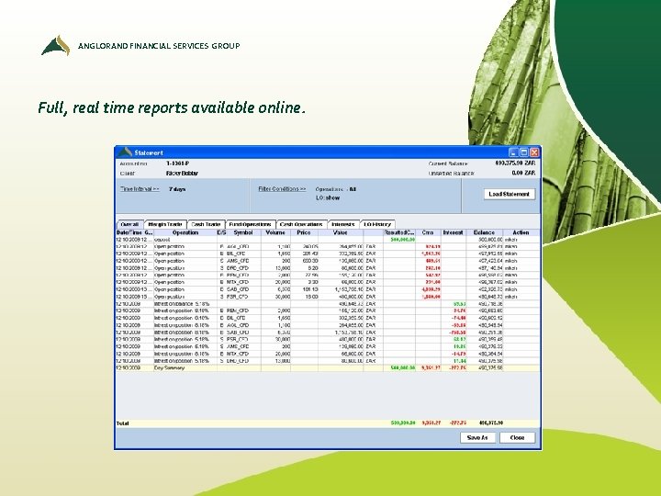Switch to the Interests tab
Viewport: 661px width, 496px height.
pyautogui.click(x=343, y=224)
